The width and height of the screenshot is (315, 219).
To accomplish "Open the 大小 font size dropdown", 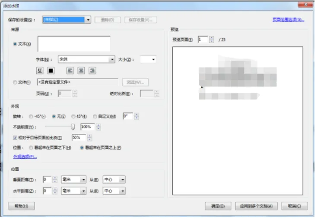I will point(148,59).
